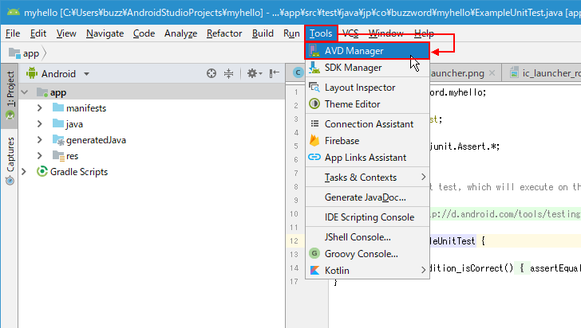Click the Layout Inspector magnifier icon

pos(314,88)
